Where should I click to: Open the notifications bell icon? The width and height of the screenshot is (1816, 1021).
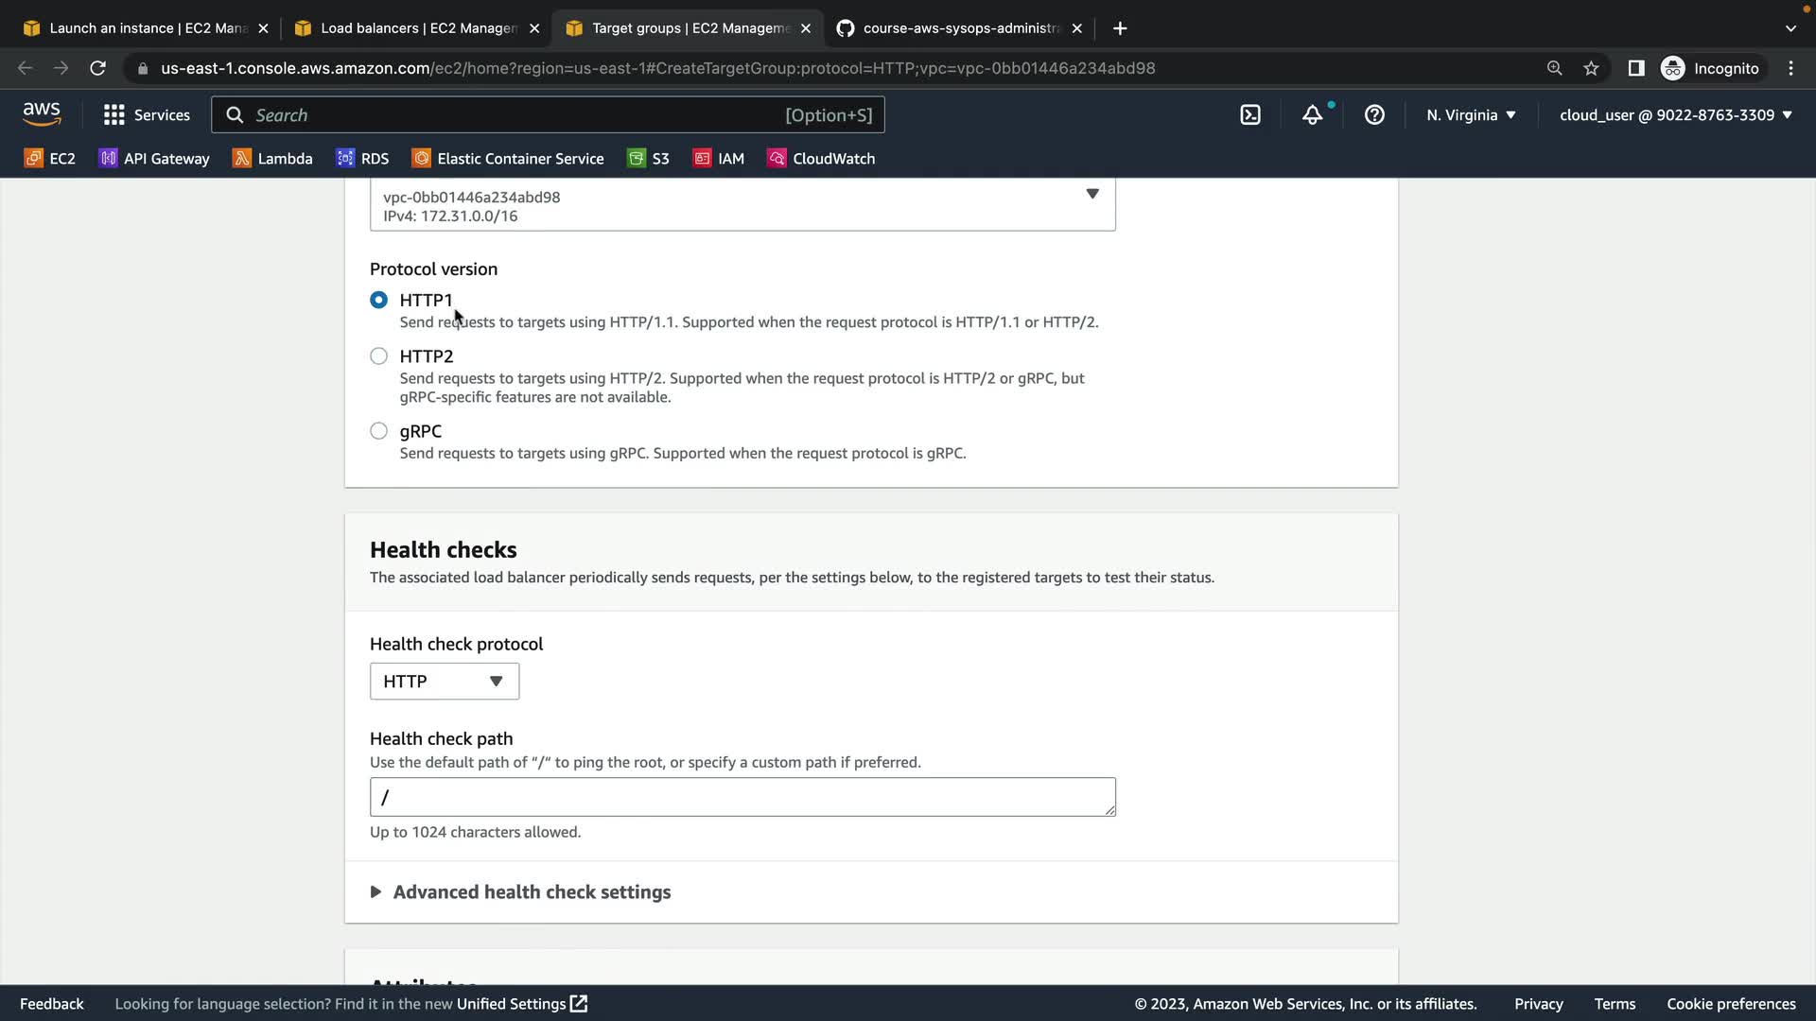1312,114
